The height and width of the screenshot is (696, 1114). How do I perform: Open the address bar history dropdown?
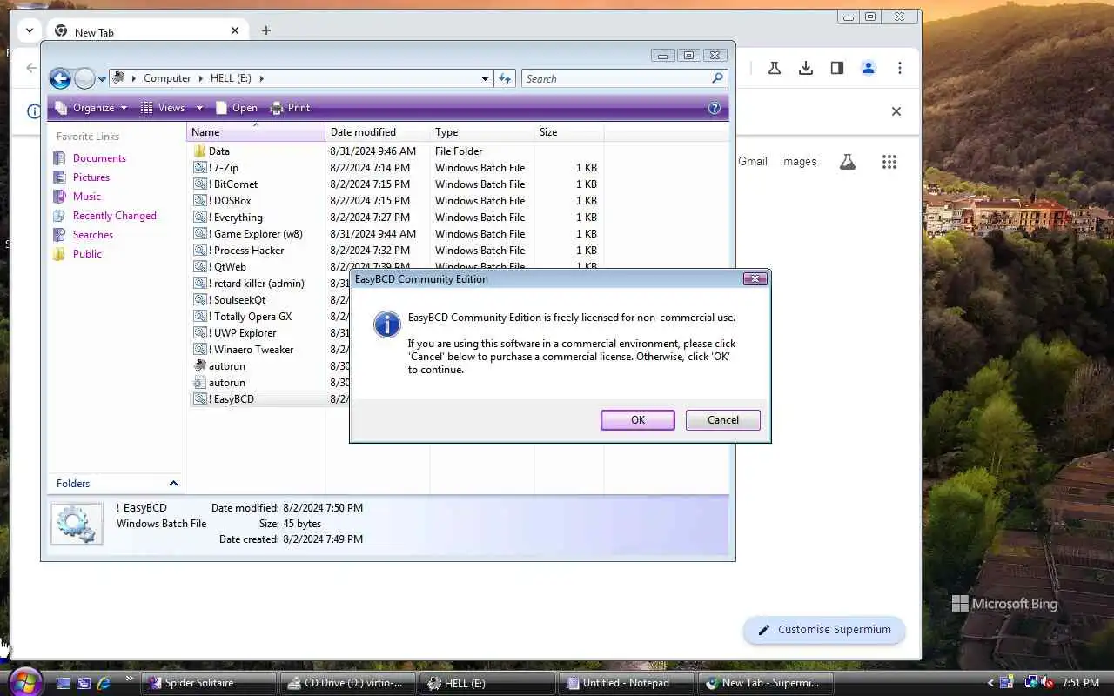point(485,78)
